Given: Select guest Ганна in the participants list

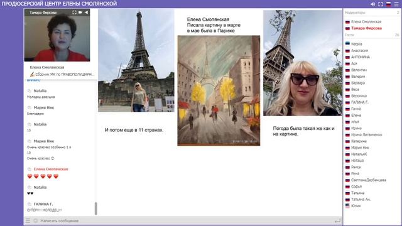Looking at the screenshot, I should point(356,109).
